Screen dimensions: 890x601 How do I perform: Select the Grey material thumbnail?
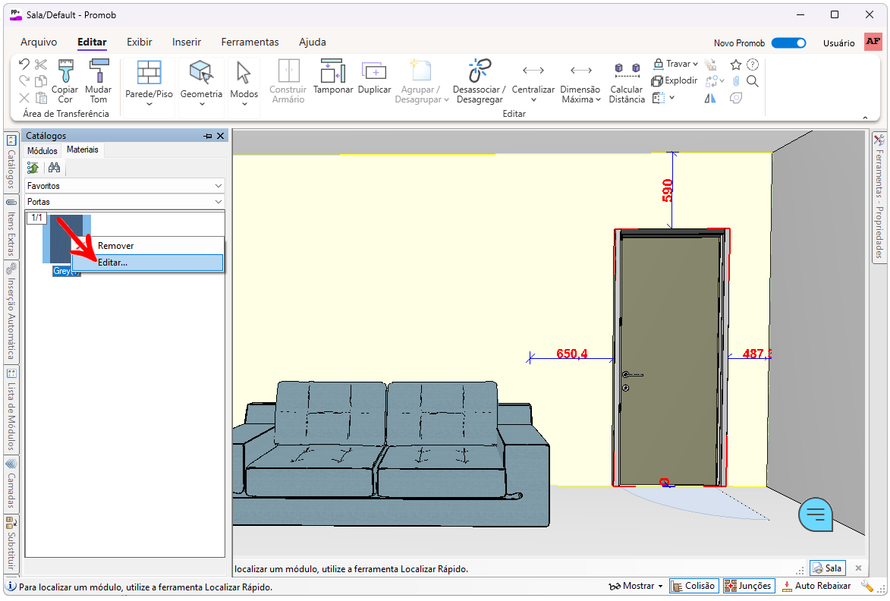[x=67, y=239]
